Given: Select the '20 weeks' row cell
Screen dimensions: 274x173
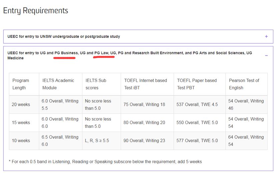Looking at the screenshot, I should 24,105.
